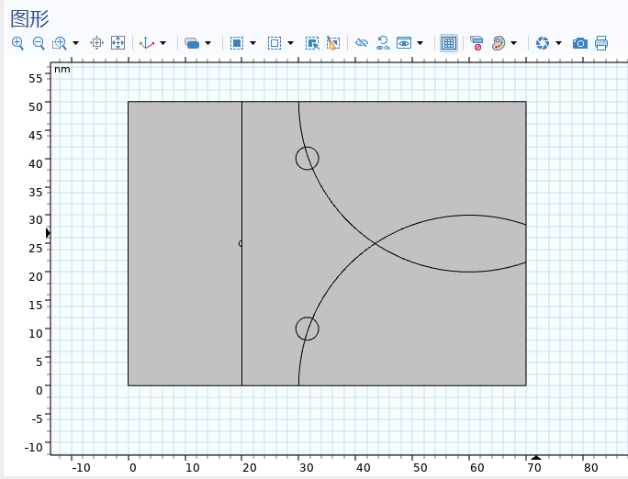Click the crossed-out eye hide icon
Viewport: 628px width, 479px height.
[x=362, y=42]
